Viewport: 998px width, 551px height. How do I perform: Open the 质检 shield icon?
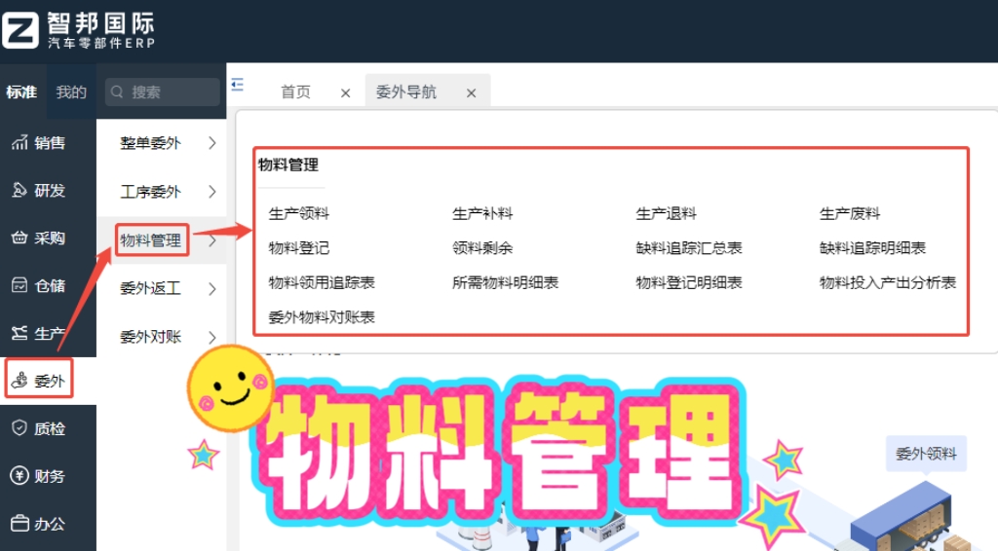point(19,428)
